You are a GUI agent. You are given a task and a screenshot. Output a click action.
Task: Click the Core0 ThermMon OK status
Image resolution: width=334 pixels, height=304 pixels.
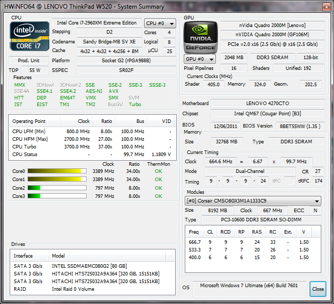coord(158,171)
